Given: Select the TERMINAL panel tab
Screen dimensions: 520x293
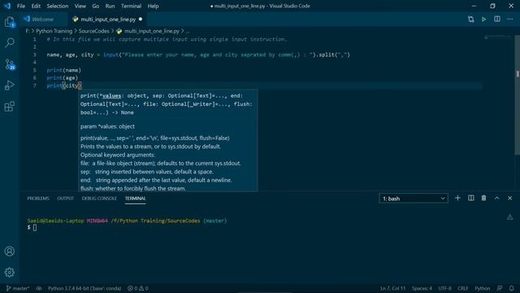Looking at the screenshot, I should pos(136,199).
